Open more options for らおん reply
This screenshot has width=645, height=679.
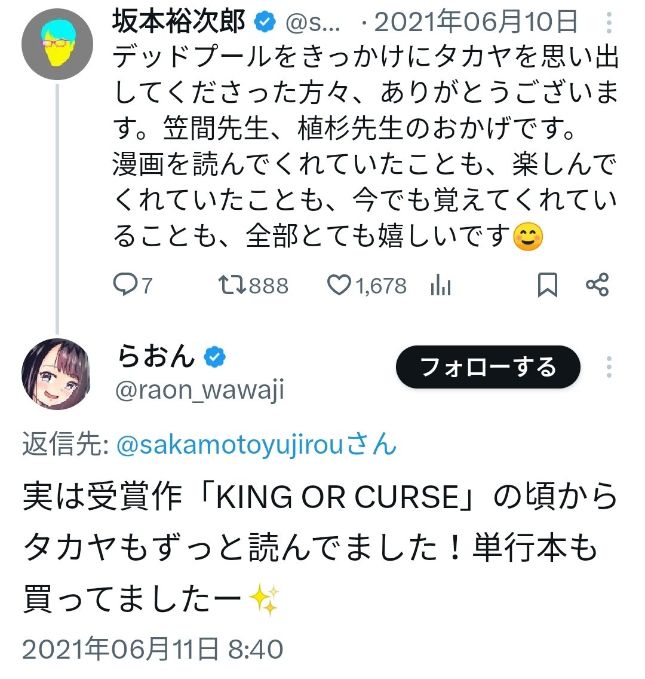pyautogui.click(x=609, y=367)
